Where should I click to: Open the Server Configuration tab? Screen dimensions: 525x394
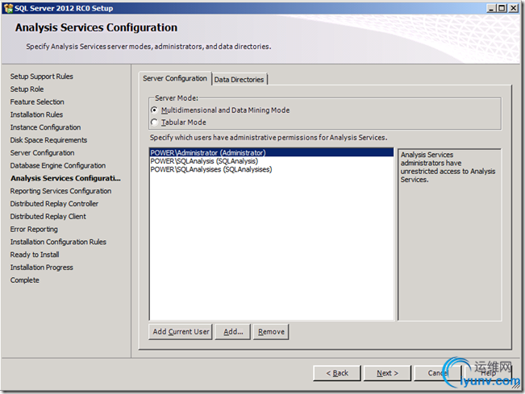175,79
